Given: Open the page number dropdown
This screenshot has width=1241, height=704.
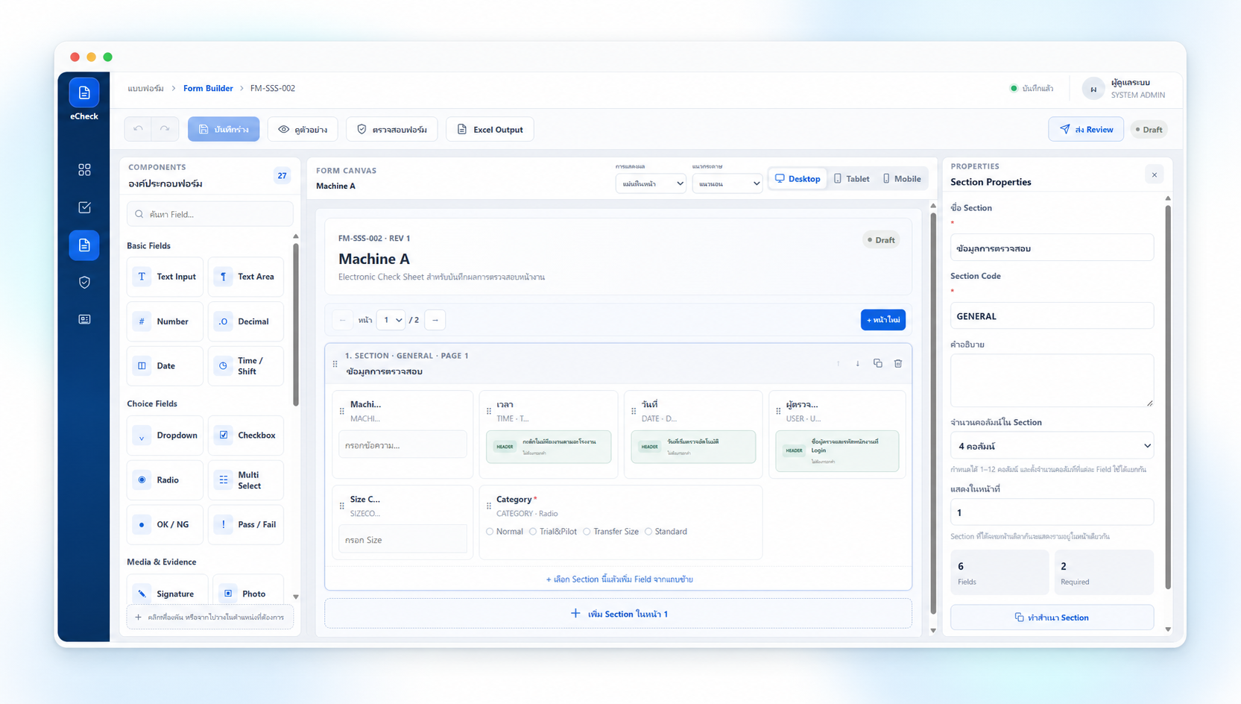Looking at the screenshot, I should (x=391, y=320).
